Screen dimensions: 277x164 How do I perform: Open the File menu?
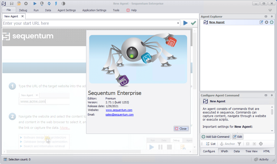[x=9, y=10]
